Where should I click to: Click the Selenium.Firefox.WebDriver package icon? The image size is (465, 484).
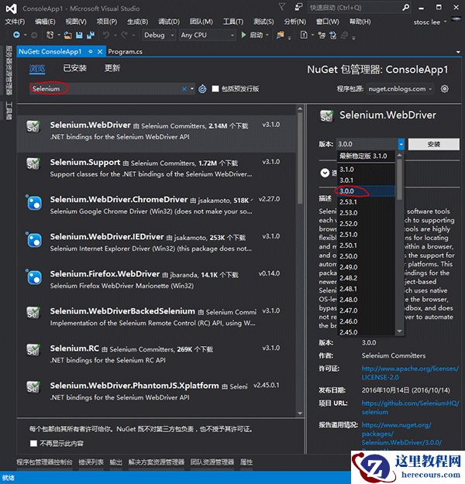[x=34, y=277]
